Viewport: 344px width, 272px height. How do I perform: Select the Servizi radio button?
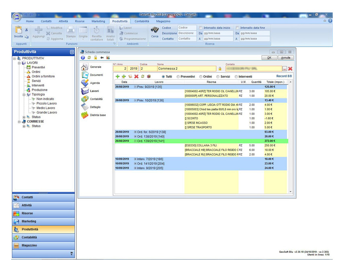218,77
